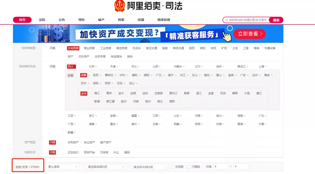Open the 公告 nav item
The height and width of the screenshot is (174, 315).
point(62,20)
